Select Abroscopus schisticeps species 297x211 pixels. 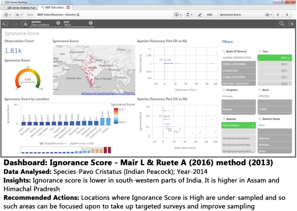(x=238, y=145)
